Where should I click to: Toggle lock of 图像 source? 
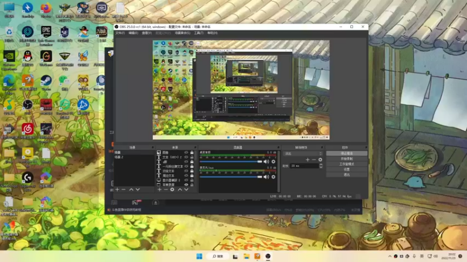192,153
